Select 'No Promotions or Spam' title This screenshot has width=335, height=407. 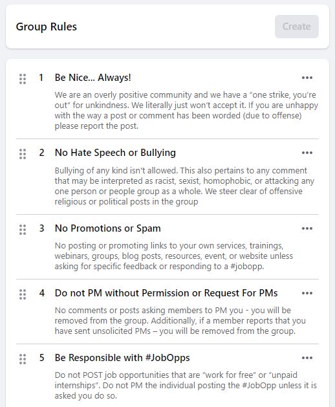[x=108, y=228]
